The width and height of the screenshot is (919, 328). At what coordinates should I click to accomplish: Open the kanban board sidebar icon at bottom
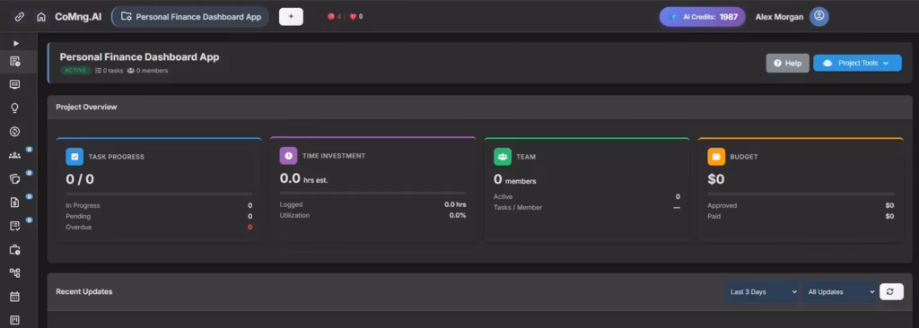click(15, 321)
